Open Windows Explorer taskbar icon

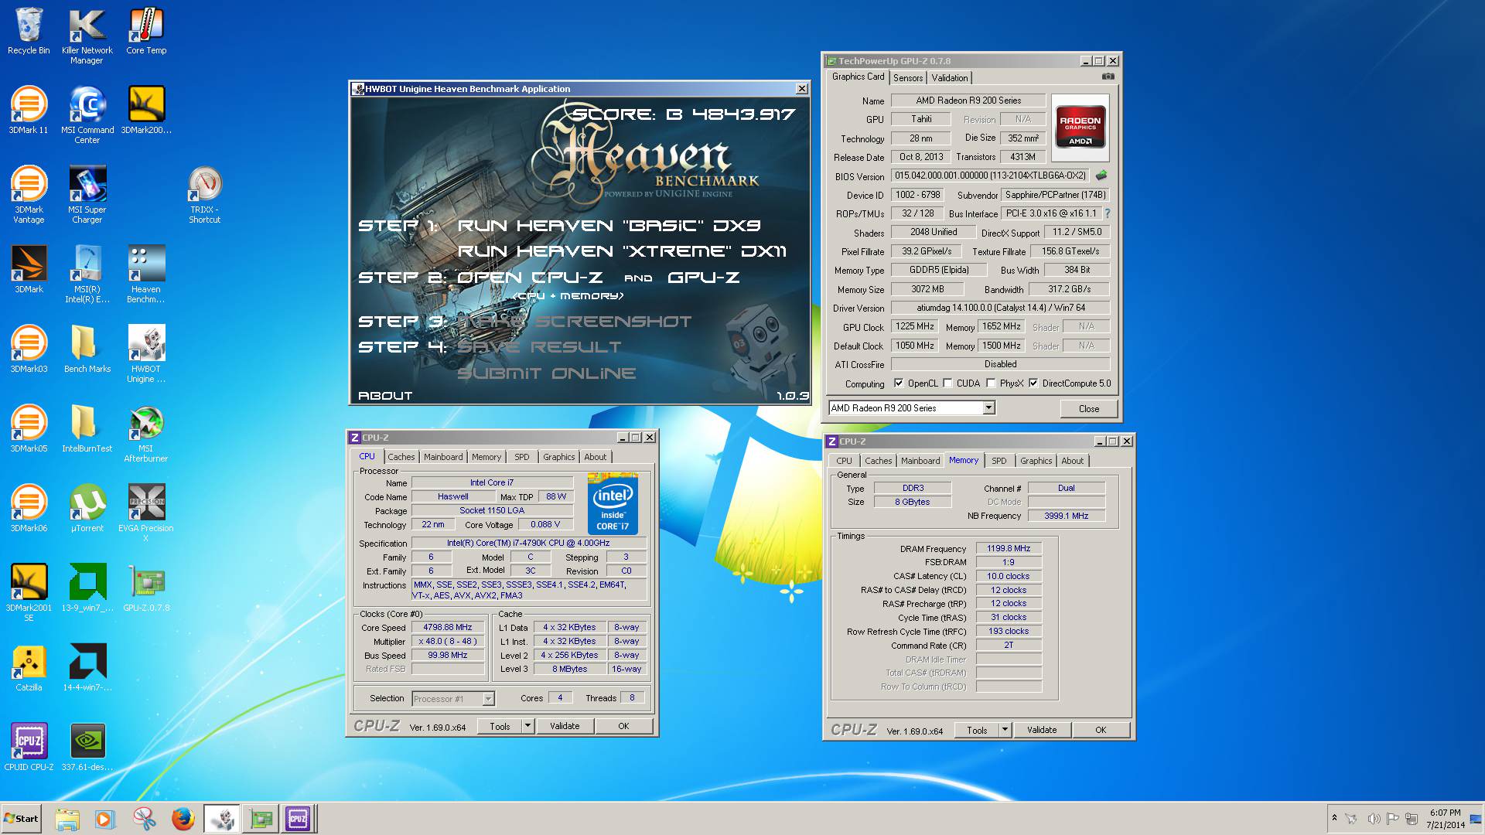(67, 819)
